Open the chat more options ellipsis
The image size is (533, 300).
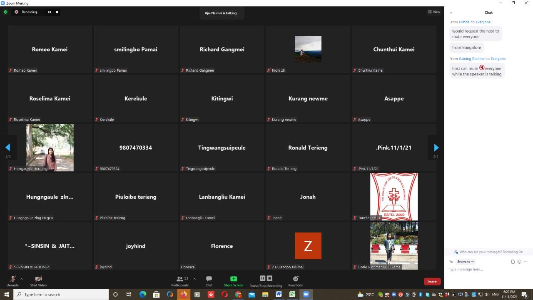[526, 262]
